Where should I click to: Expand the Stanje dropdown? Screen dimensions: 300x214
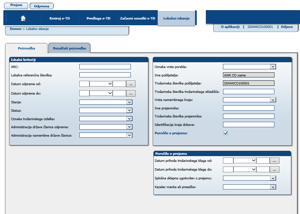pyautogui.click(x=106, y=102)
